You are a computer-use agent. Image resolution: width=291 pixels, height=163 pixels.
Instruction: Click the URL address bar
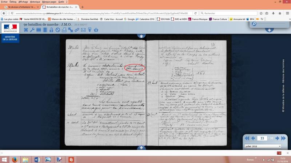102,13
